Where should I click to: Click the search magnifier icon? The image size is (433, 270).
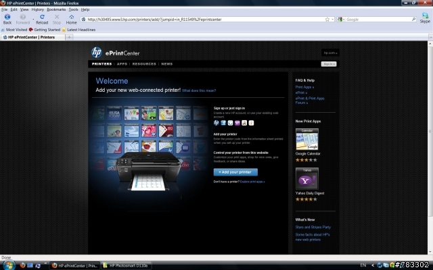coord(413,20)
